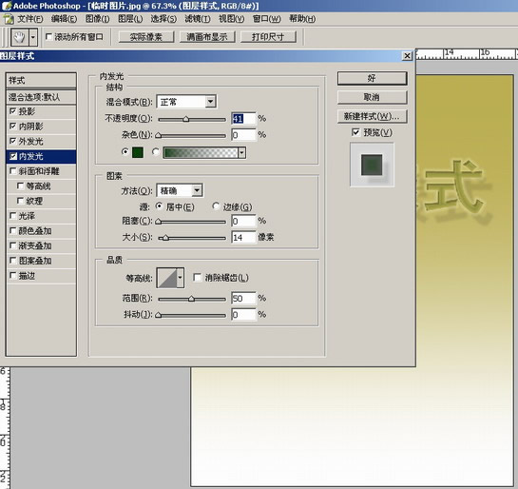Click the green gradient preview bar
Image resolution: width=518 pixels, height=489 pixels.
(x=201, y=152)
